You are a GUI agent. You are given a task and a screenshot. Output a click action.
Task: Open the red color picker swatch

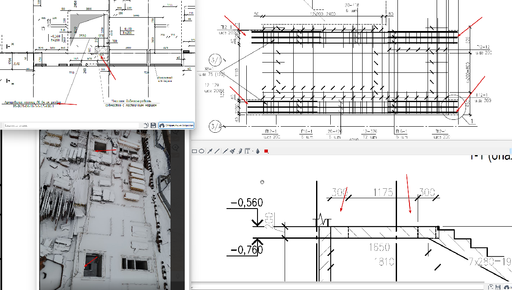(x=266, y=151)
